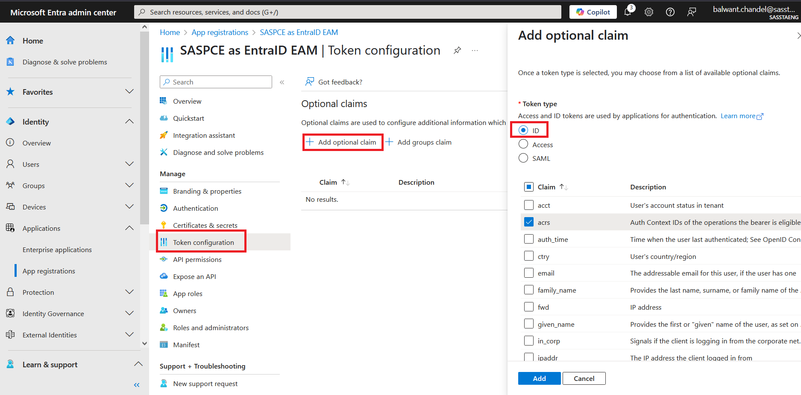The width and height of the screenshot is (801, 395).
Task: Click the Copilot button
Action: pyautogui.click(x=593, y=12)
